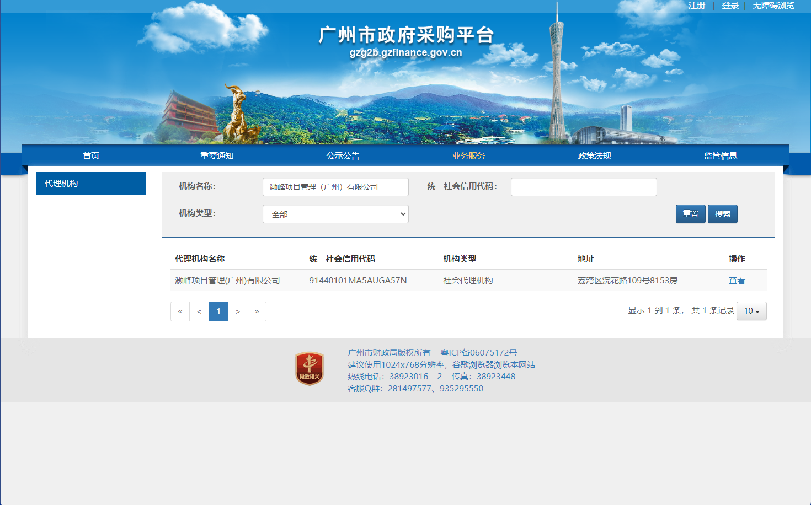Open the 业务服务 menu

[468, 156]
